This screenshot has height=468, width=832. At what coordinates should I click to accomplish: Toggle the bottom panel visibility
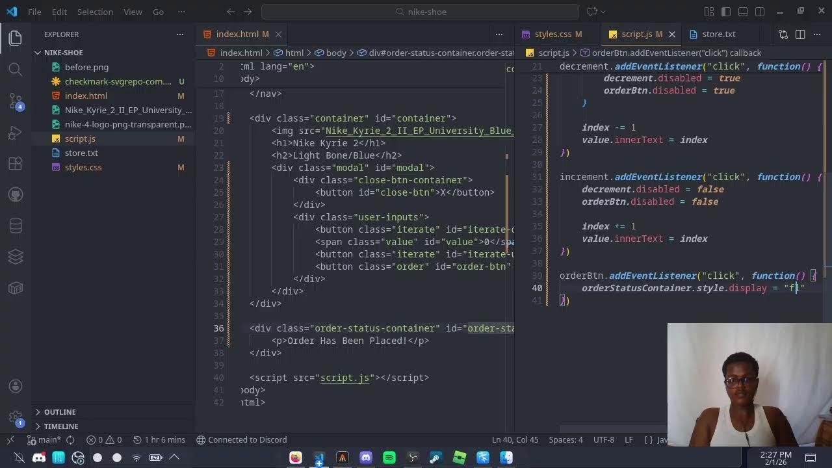pyautogui.click(x=743, y=12)
